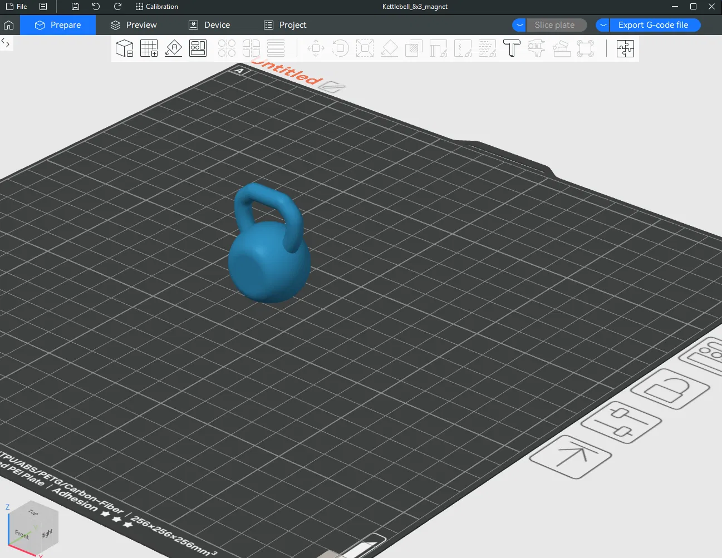Toggle the plate lock icon

pyautogui.click(x=670, y=389)
